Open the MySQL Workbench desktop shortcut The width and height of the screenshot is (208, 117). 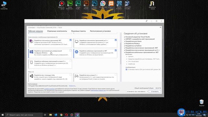(119, 5)
